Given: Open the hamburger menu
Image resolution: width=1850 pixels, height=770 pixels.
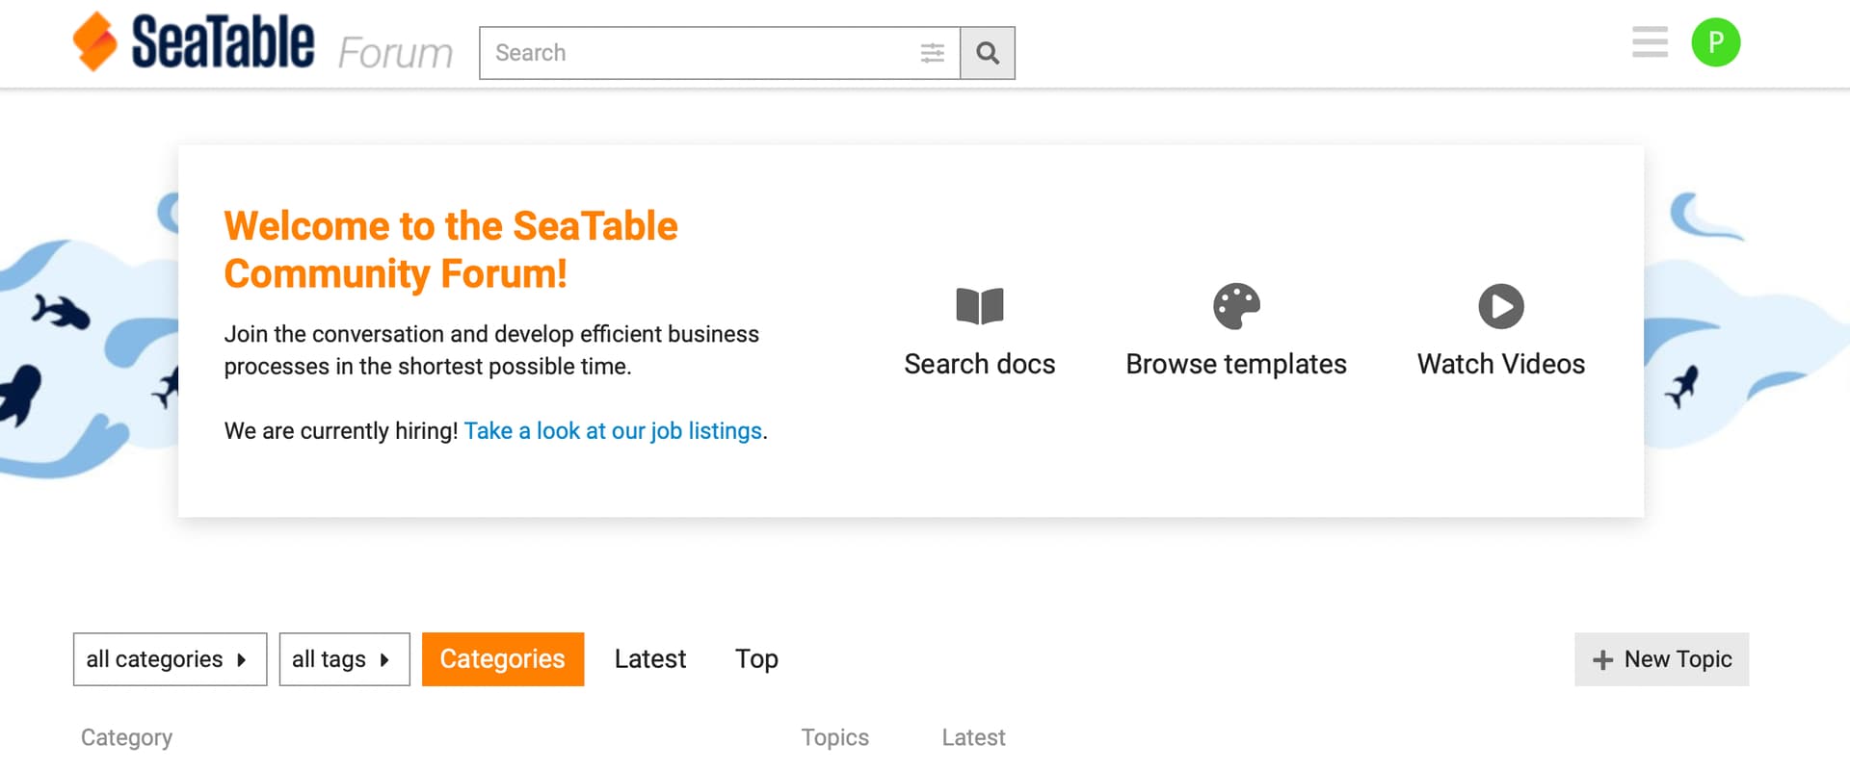Looking at the screenshot, I should click(1650, 42).
